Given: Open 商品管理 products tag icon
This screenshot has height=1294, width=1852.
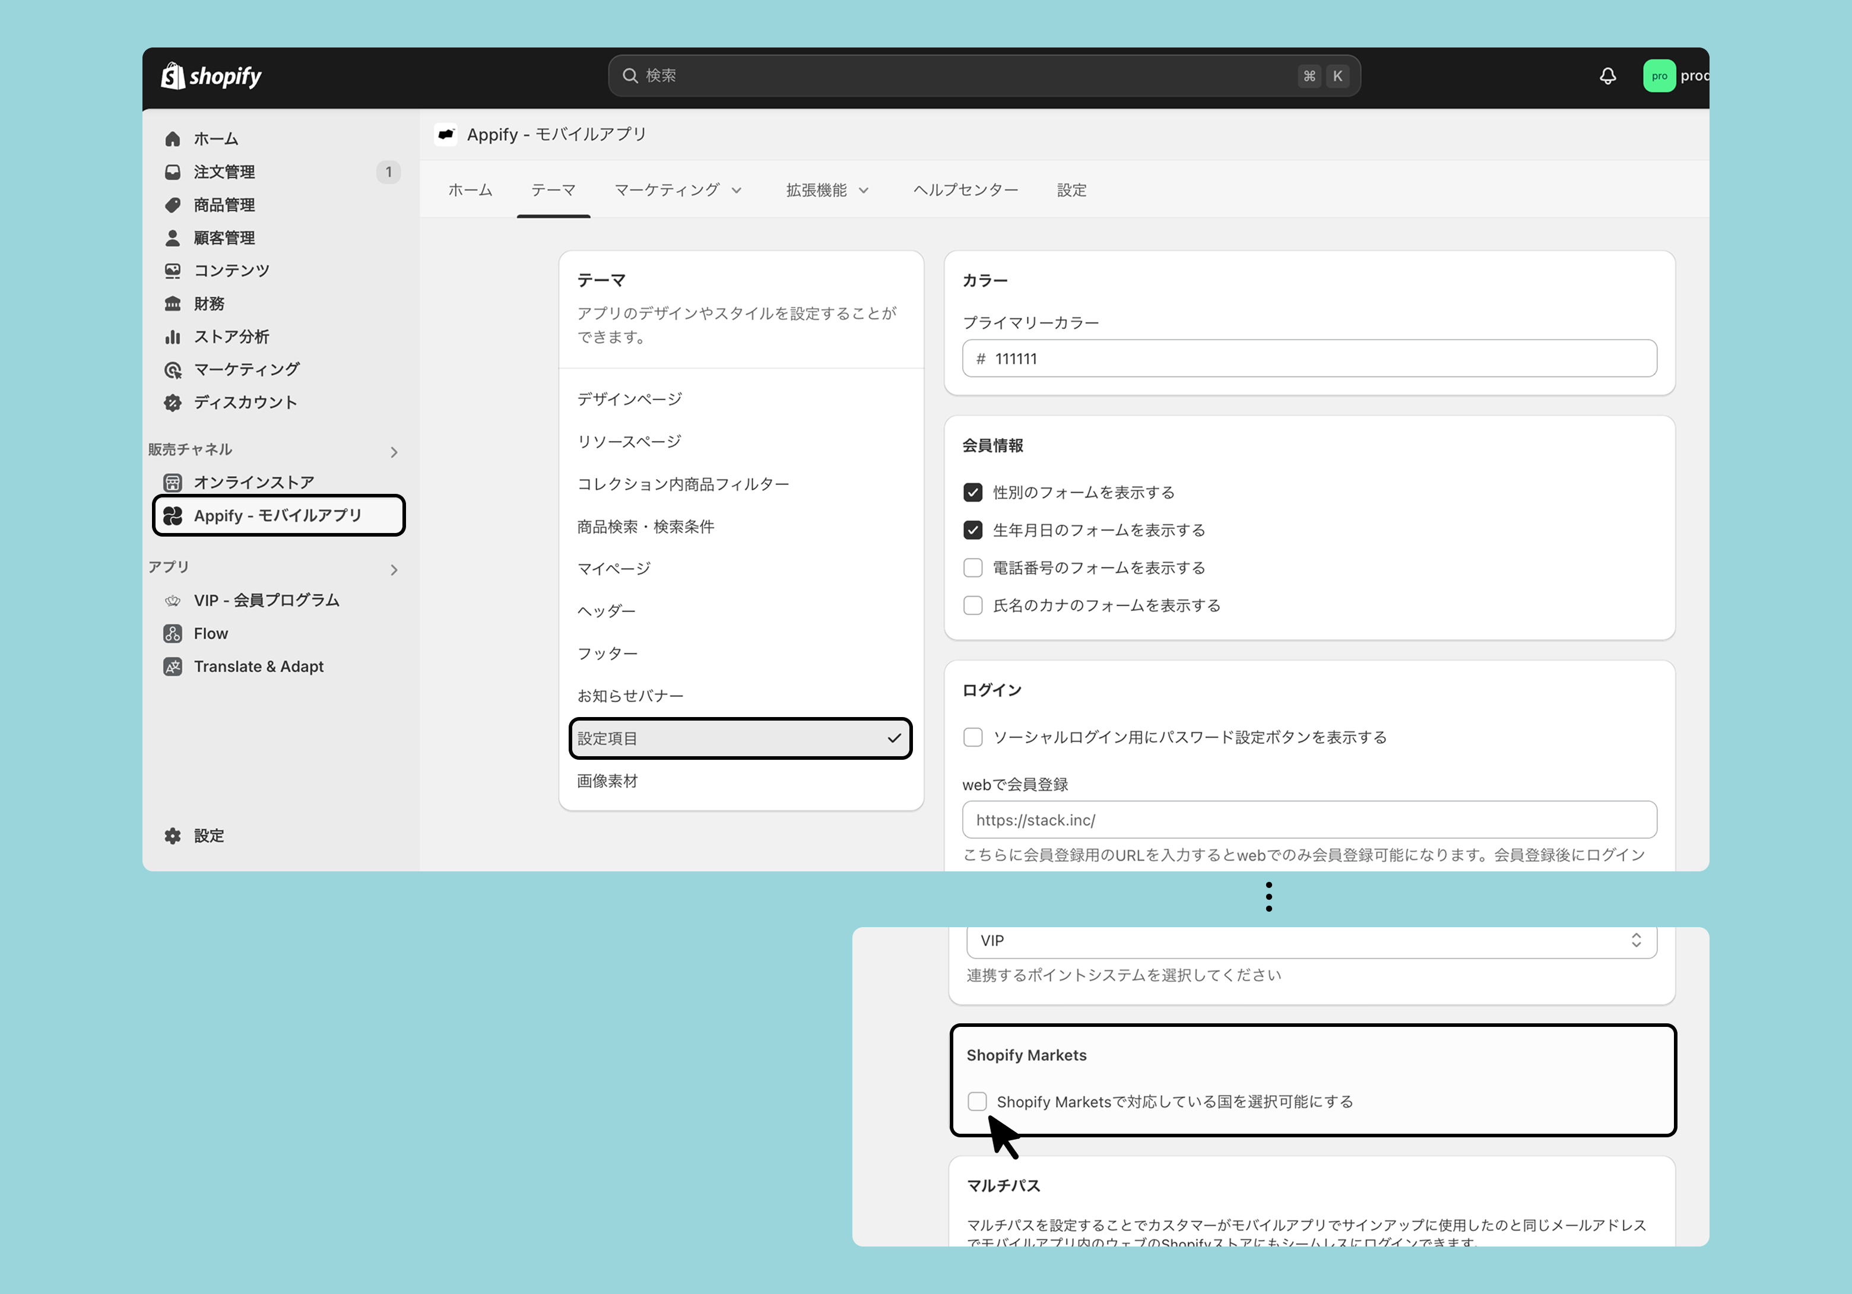Looking at the screenshot, I should 173,205.
